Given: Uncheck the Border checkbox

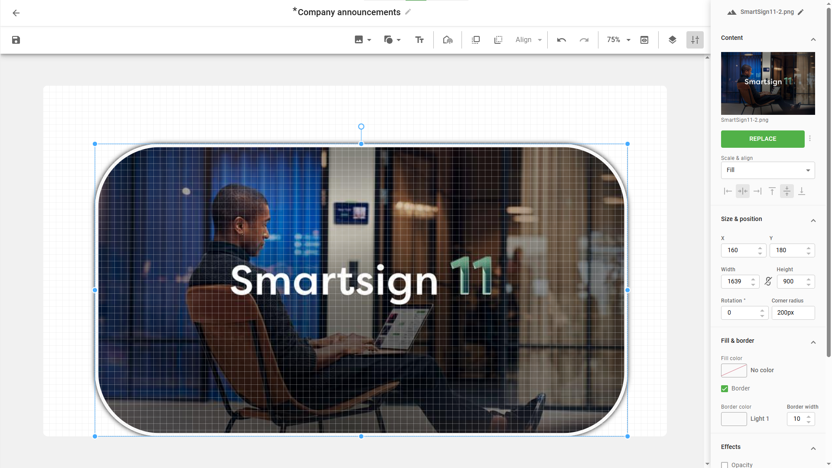Looking at the screenshot, I should [725, 389].
